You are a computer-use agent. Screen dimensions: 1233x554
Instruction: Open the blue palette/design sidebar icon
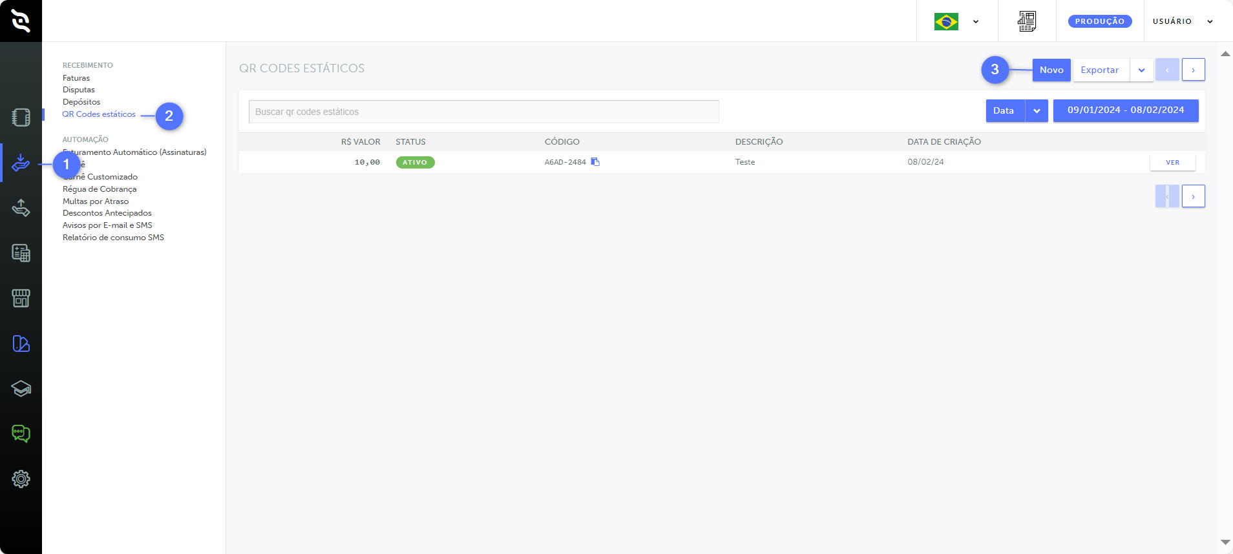[x=21, y=344]
